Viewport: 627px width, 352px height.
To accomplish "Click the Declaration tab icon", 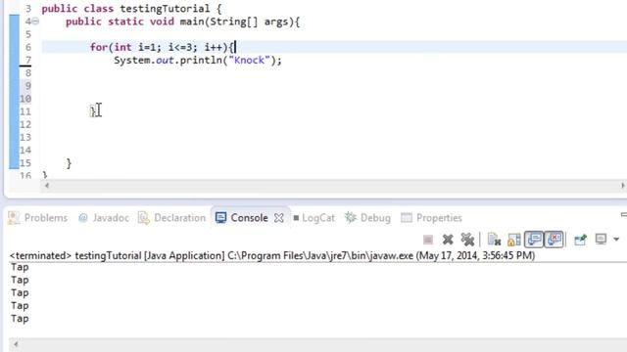I will (144, 218).
